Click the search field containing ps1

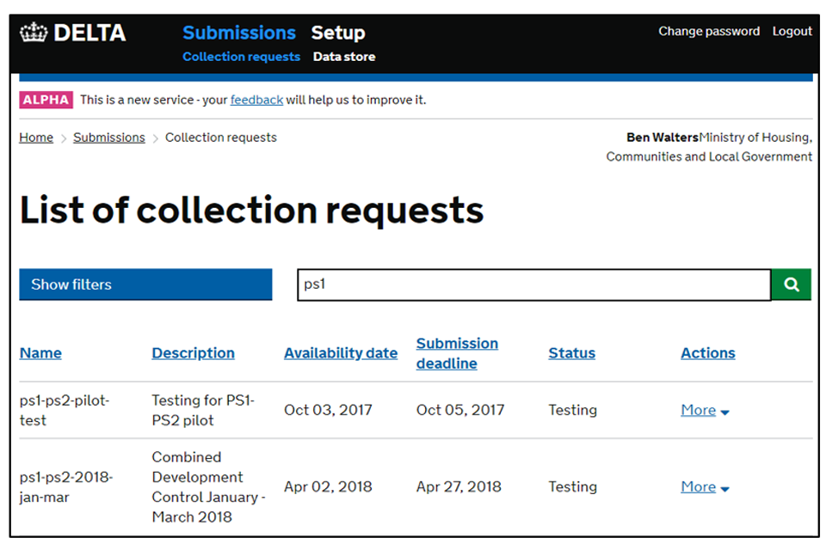click(x=533, y=284)
